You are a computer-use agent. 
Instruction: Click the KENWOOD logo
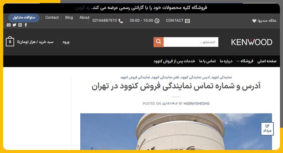[x=252, y=42]
